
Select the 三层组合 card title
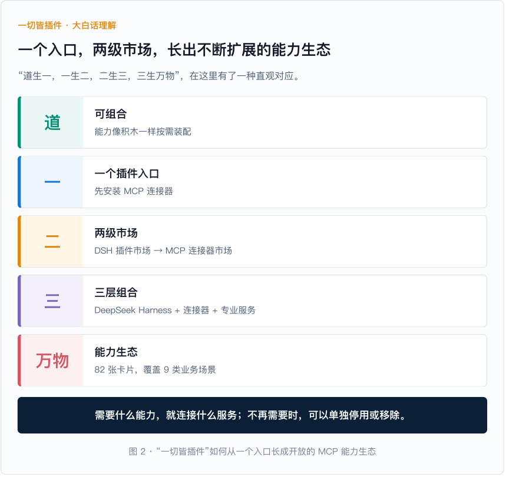click(x=116, y=292)
